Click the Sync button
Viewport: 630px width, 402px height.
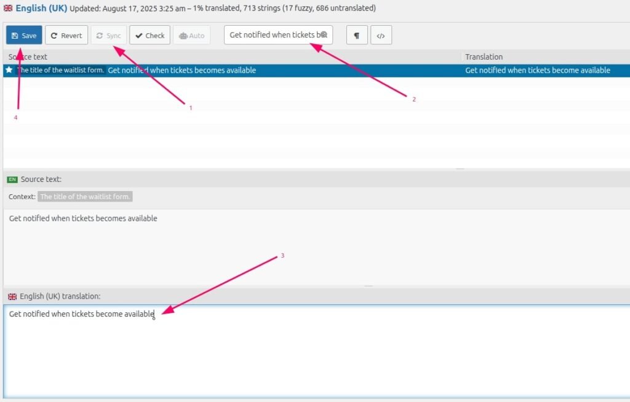click(x=108, y=36)
